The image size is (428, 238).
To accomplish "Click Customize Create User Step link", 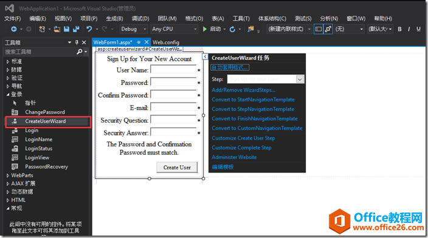I will pos(243,138).
